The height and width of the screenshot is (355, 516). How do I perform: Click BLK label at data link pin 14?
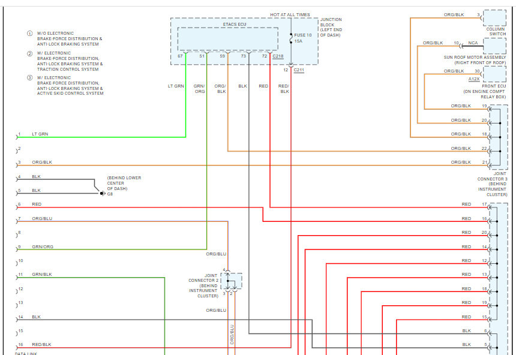[x=36, y=317]
